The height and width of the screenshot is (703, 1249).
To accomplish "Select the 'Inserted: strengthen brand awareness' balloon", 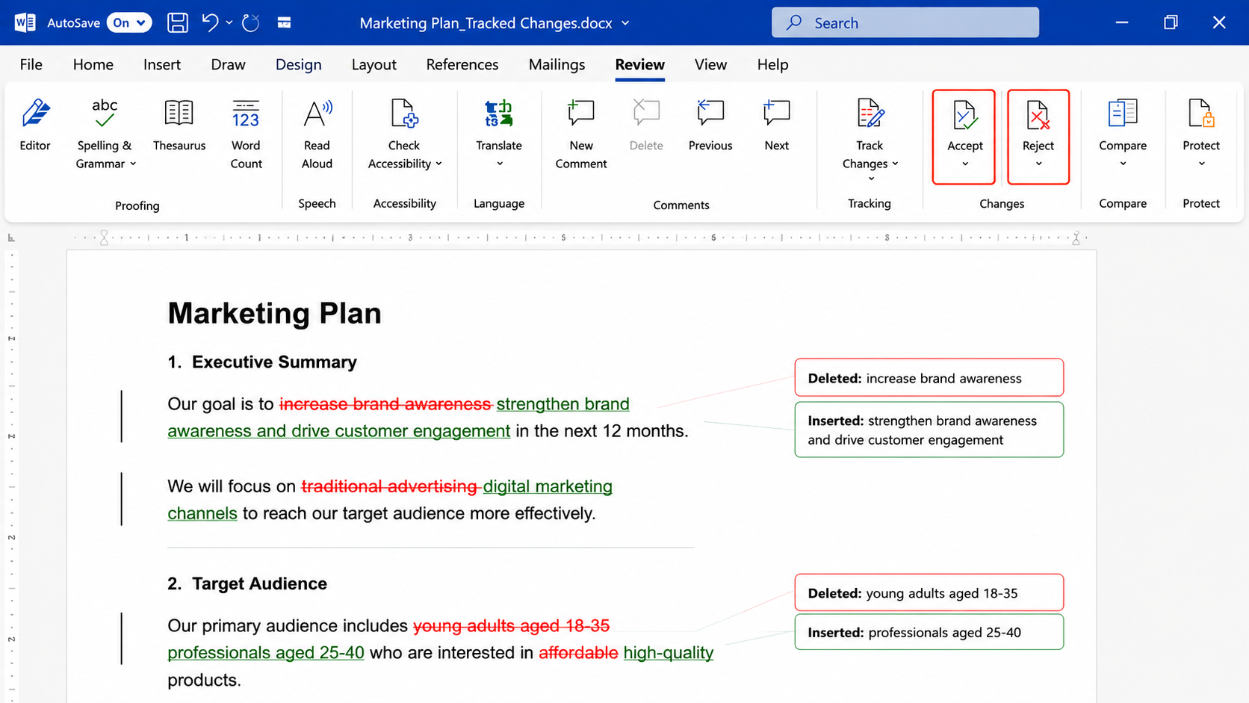I will point(929,430).
